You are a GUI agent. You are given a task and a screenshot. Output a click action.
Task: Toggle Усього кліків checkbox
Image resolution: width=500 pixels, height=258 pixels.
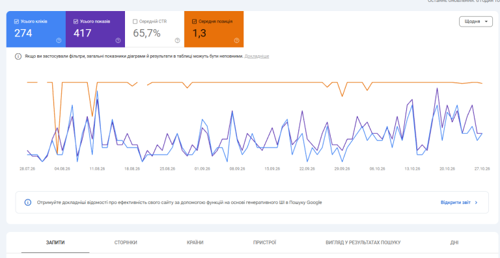tap(16, 21)
